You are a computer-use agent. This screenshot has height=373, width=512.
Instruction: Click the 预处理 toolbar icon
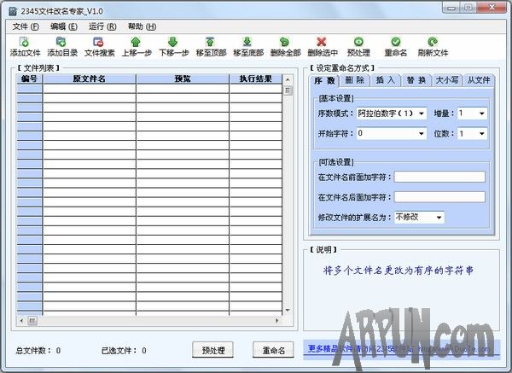click(x=358, y=42)
